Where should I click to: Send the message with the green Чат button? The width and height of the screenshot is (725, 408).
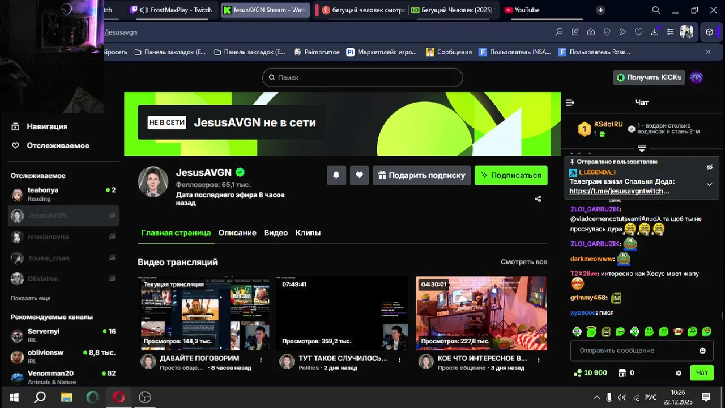701,373
